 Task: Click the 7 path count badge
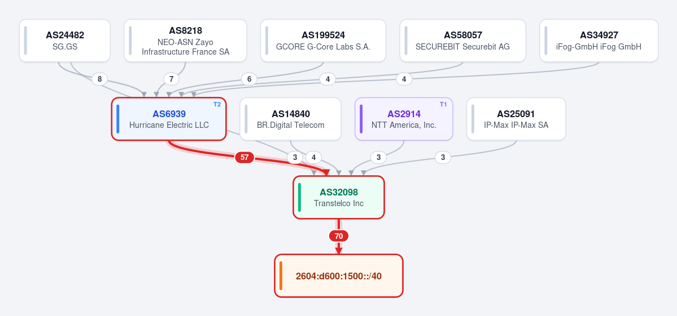coord(172,79)
